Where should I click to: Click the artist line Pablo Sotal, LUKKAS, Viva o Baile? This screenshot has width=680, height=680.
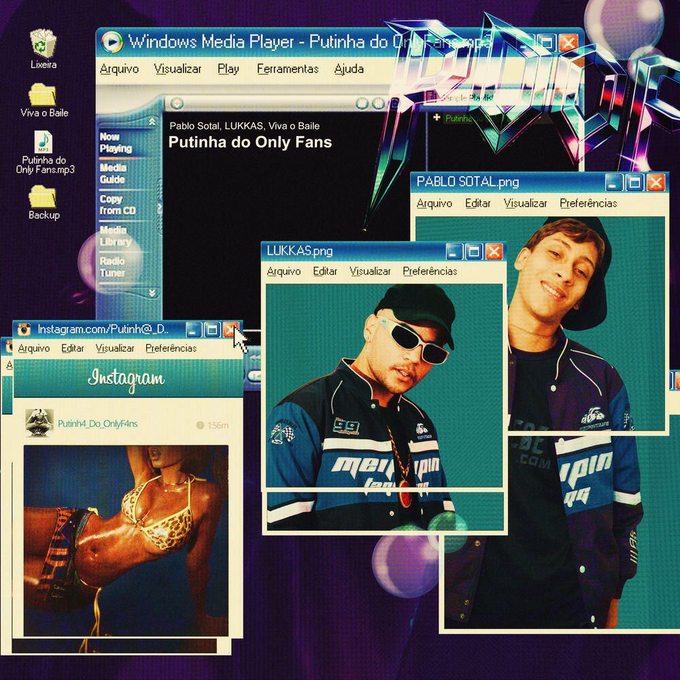(x=245, y=126)
